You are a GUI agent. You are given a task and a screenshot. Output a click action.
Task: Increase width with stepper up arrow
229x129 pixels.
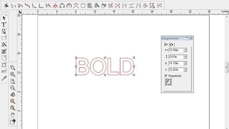pos(185,49)
